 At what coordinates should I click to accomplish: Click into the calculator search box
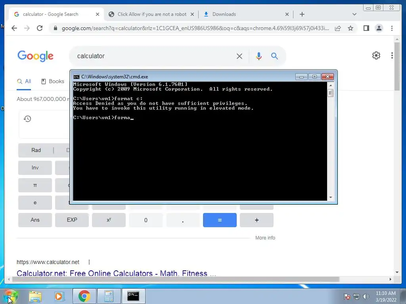pos(155,56)
